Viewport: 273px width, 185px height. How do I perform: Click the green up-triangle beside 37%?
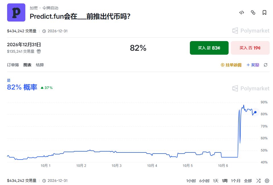click(x=42, y=88)
